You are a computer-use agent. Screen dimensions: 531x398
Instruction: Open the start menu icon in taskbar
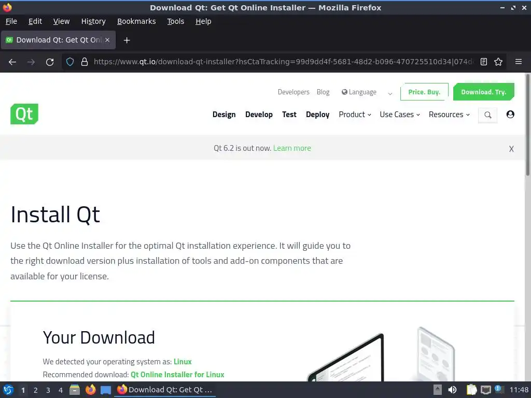pos(8,390)
